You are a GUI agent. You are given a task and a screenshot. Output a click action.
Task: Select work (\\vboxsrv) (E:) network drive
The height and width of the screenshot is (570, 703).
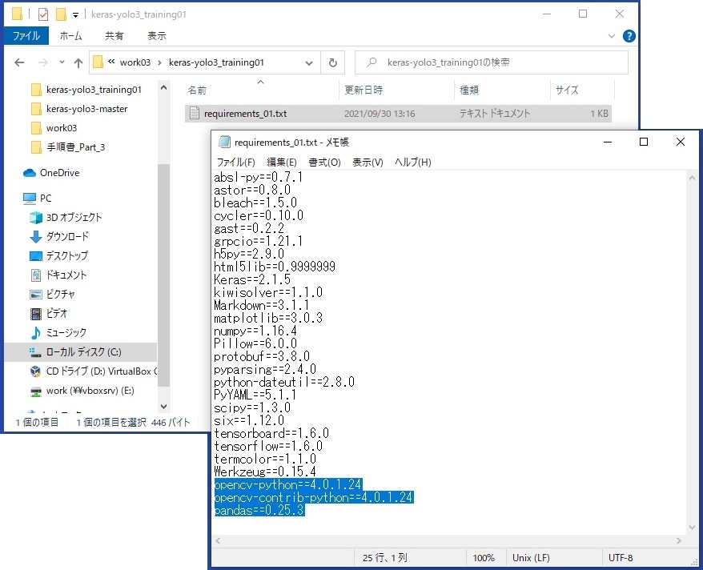[x=90, y=391]
